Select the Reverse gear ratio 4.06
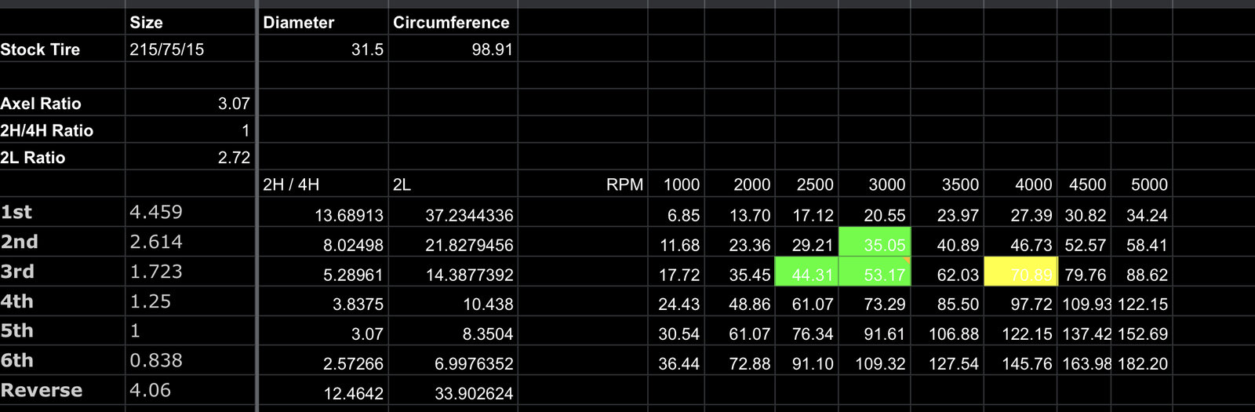1255x412 pixels. click(x=190, y=390)
